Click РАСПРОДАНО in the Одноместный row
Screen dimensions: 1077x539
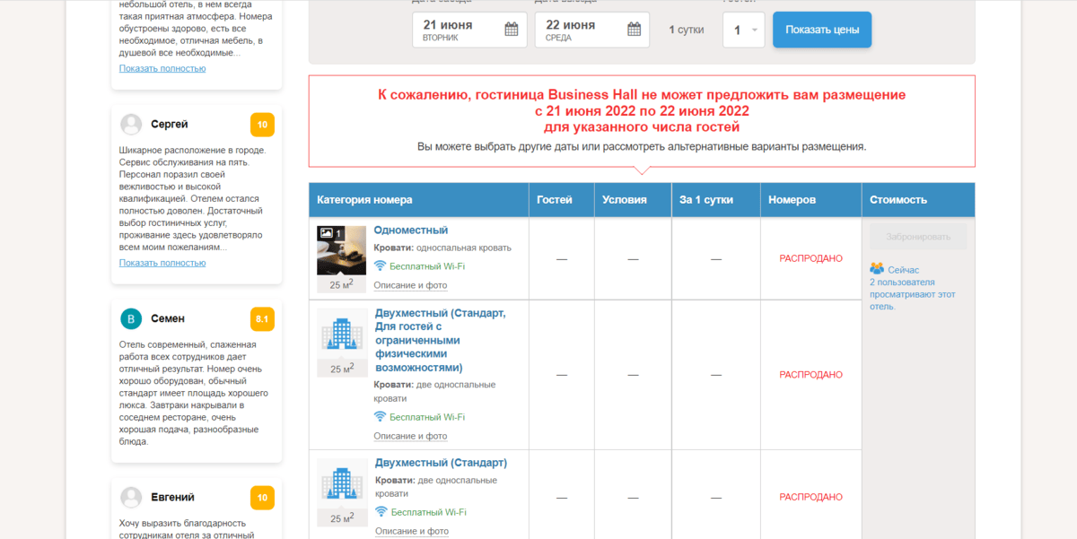click(x=811, y=258)
